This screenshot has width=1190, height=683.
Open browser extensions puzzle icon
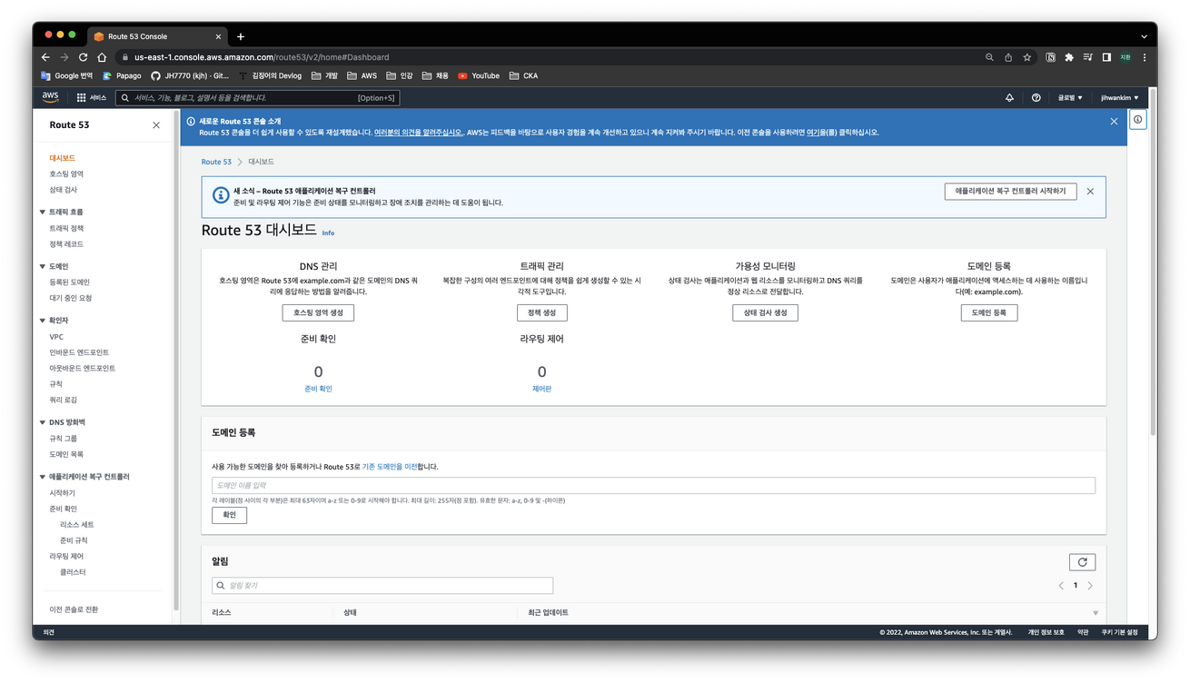tap(1069, 57)
